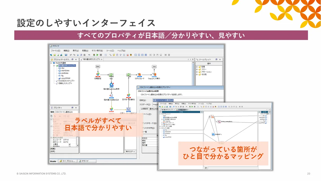Select the 日付を一日進める component icon
Image resolution: width=321 pixels, height=181 pixels.
[x=128, y=96]
